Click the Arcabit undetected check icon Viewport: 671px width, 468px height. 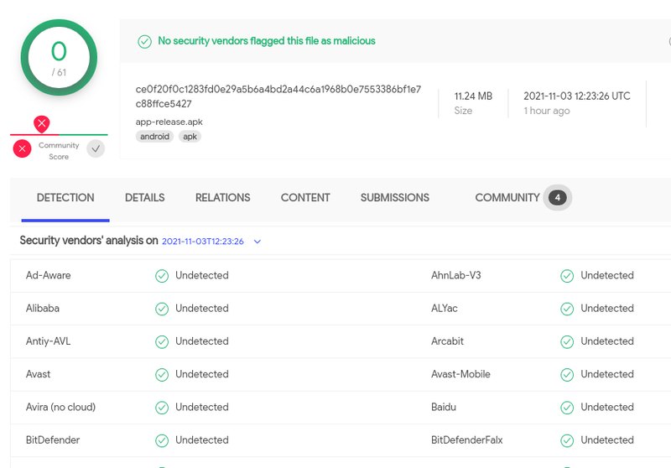[567, 342]
